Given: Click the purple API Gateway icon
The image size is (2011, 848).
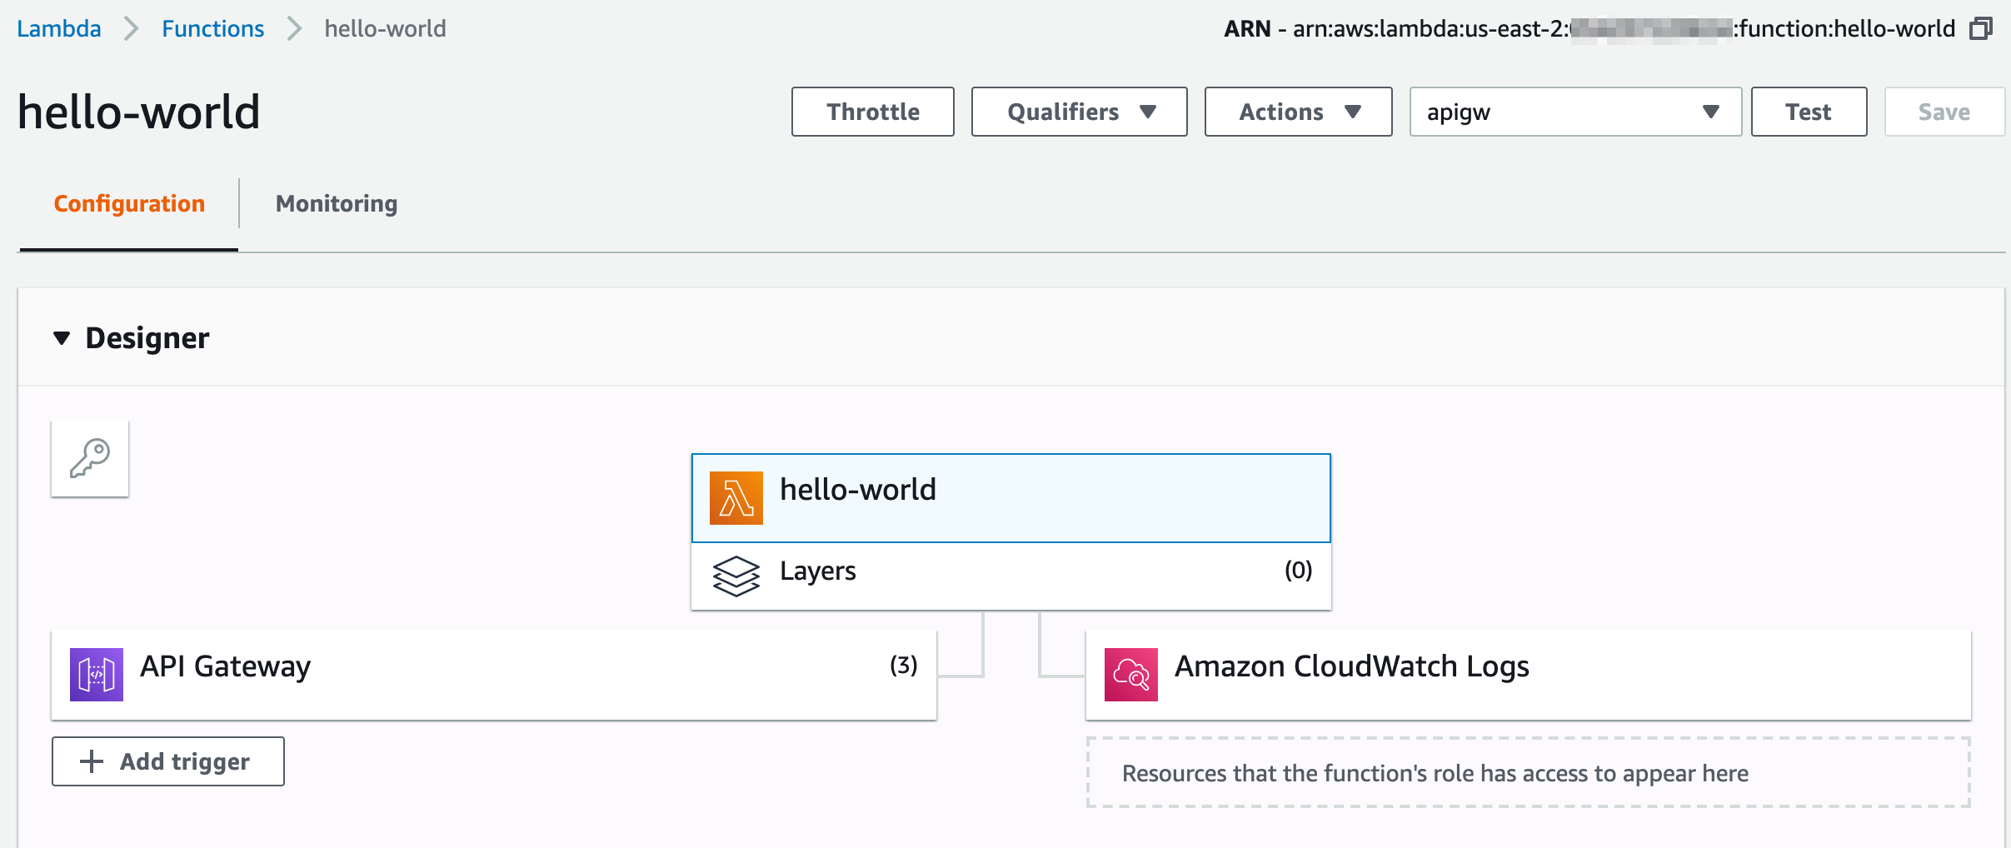Looking at the screenshot, I should [x=97, y=674].
